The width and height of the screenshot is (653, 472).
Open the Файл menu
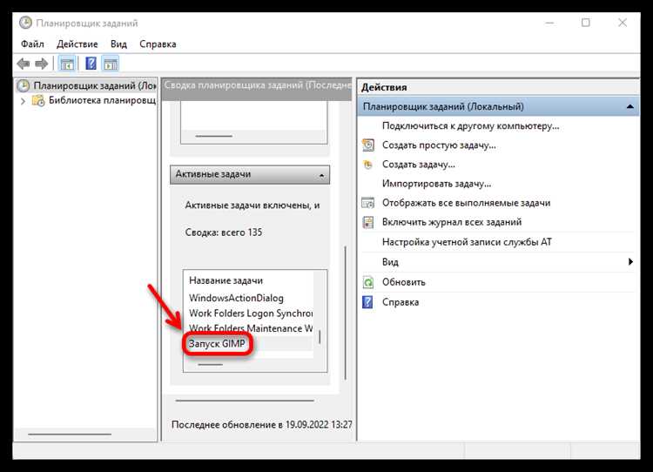[32, 44]
